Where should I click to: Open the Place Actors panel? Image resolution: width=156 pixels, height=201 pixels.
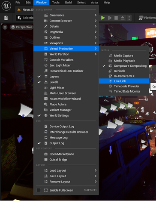66,104
